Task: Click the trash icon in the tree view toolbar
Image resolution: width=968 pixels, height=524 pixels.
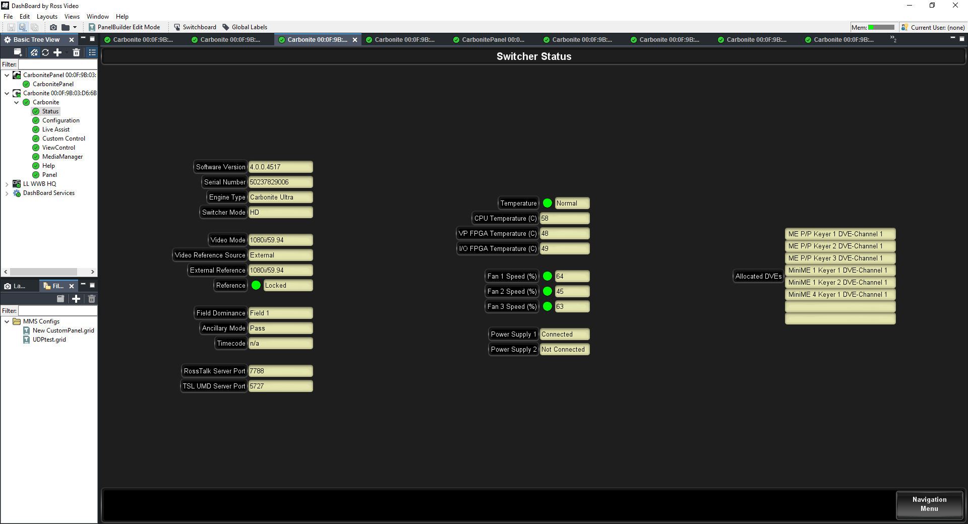Action: pos(76,52)
